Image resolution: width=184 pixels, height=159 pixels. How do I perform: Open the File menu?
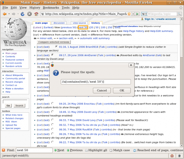click(5, 8)
